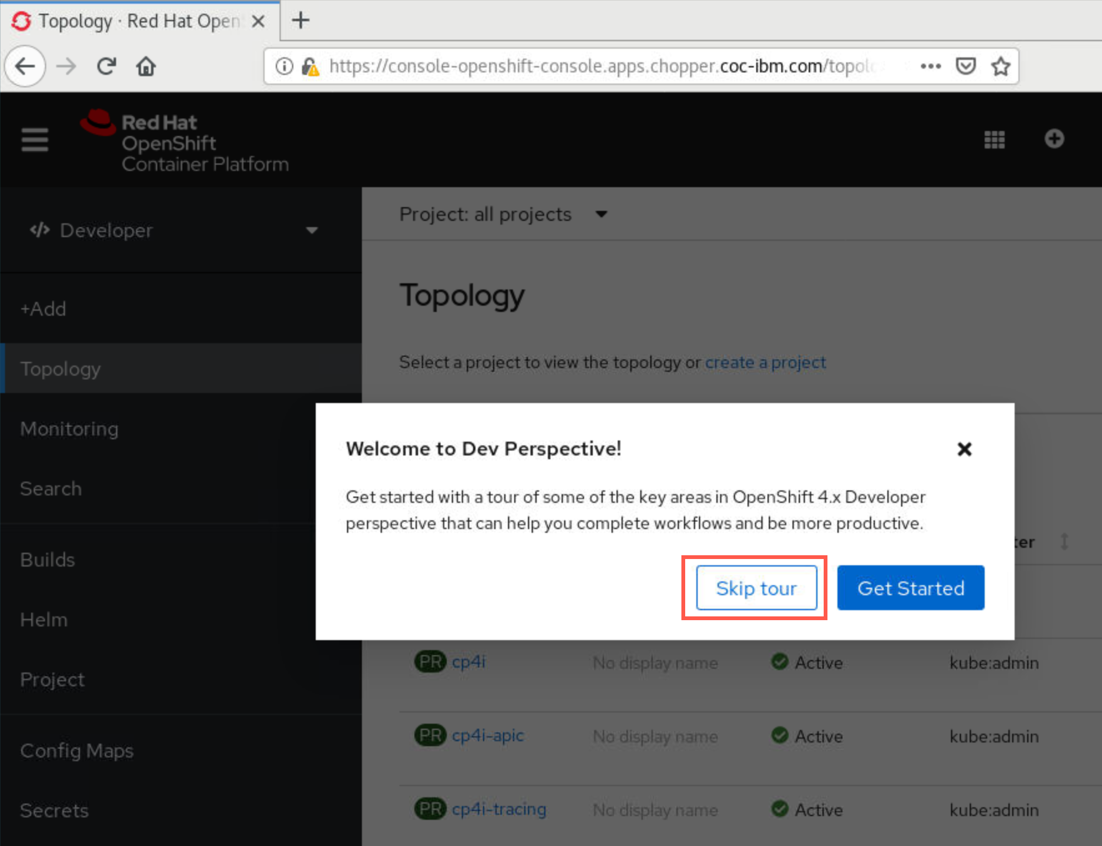1102x846 pixels.
Task: Follow the create a project link
Action: (x=766, y=362)
